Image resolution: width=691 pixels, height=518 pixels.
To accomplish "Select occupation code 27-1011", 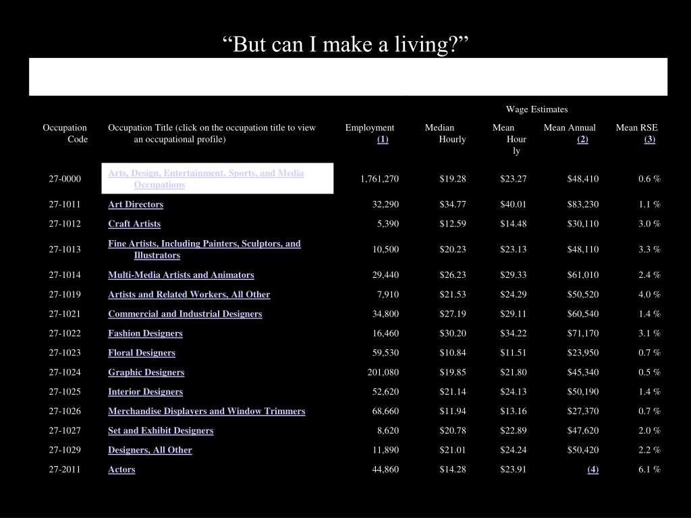I will [65, 204].
